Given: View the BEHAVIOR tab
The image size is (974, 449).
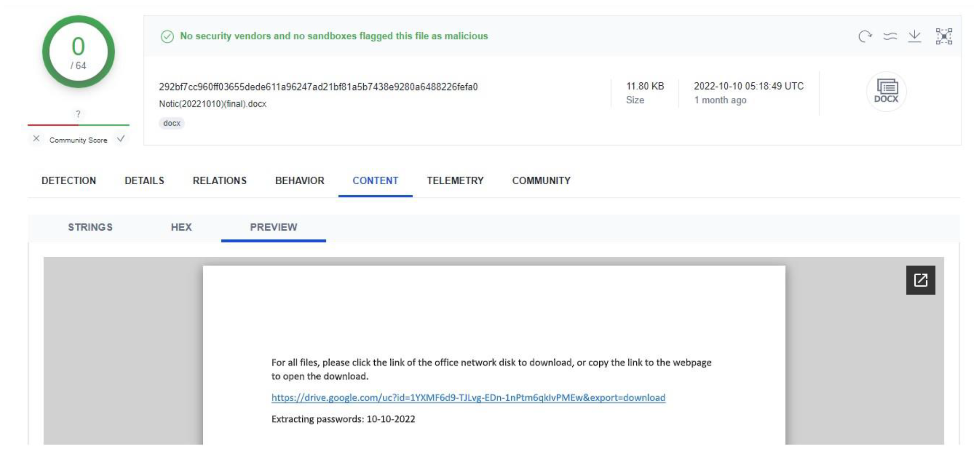Looking at the screenshot, I should point(300,181).
